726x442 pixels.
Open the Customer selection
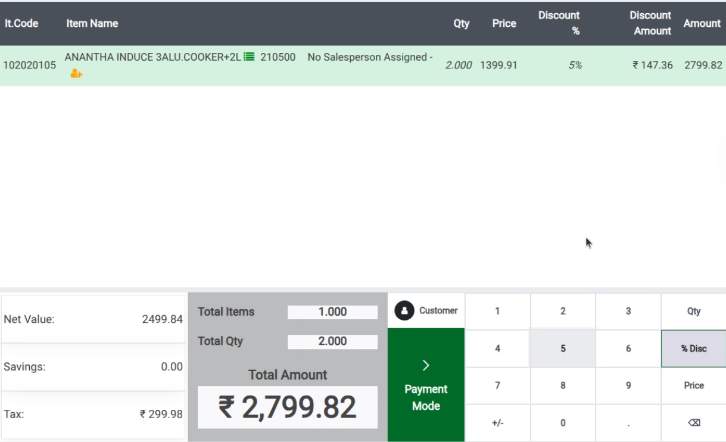[x=426, y=310]
